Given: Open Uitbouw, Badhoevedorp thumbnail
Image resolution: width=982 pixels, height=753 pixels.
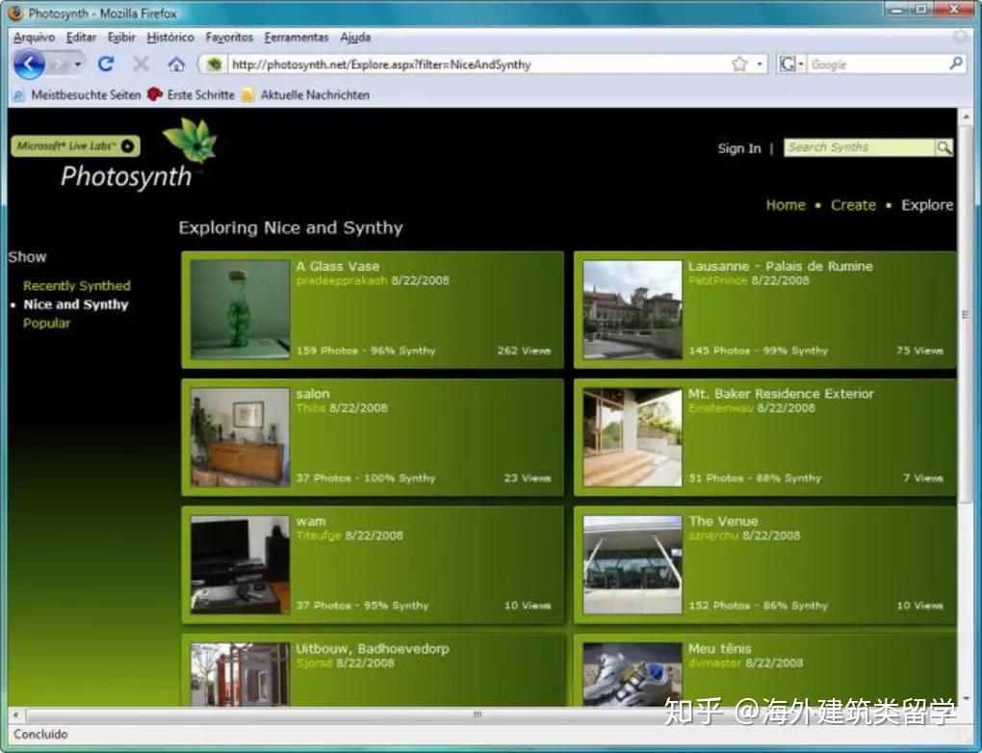Looking at the screenshot, I should coord(241,674).
